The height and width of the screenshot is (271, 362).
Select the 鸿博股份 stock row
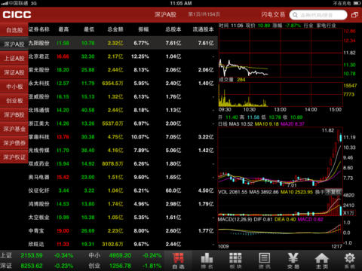tap(123, 204)
